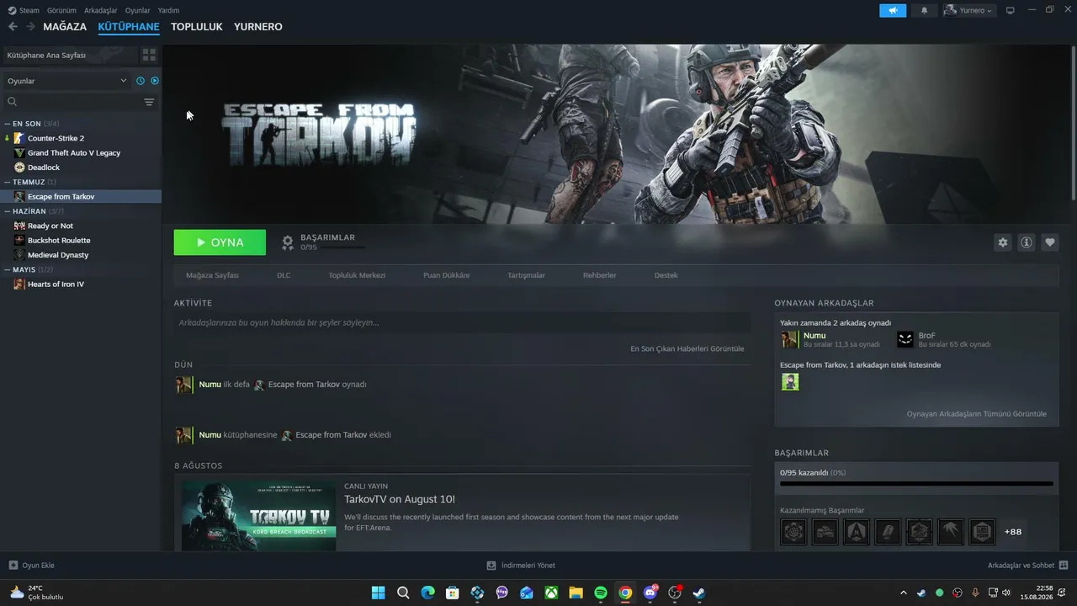
Task: Switch to the TOPLULUK tab
Action: pos(197,27)
